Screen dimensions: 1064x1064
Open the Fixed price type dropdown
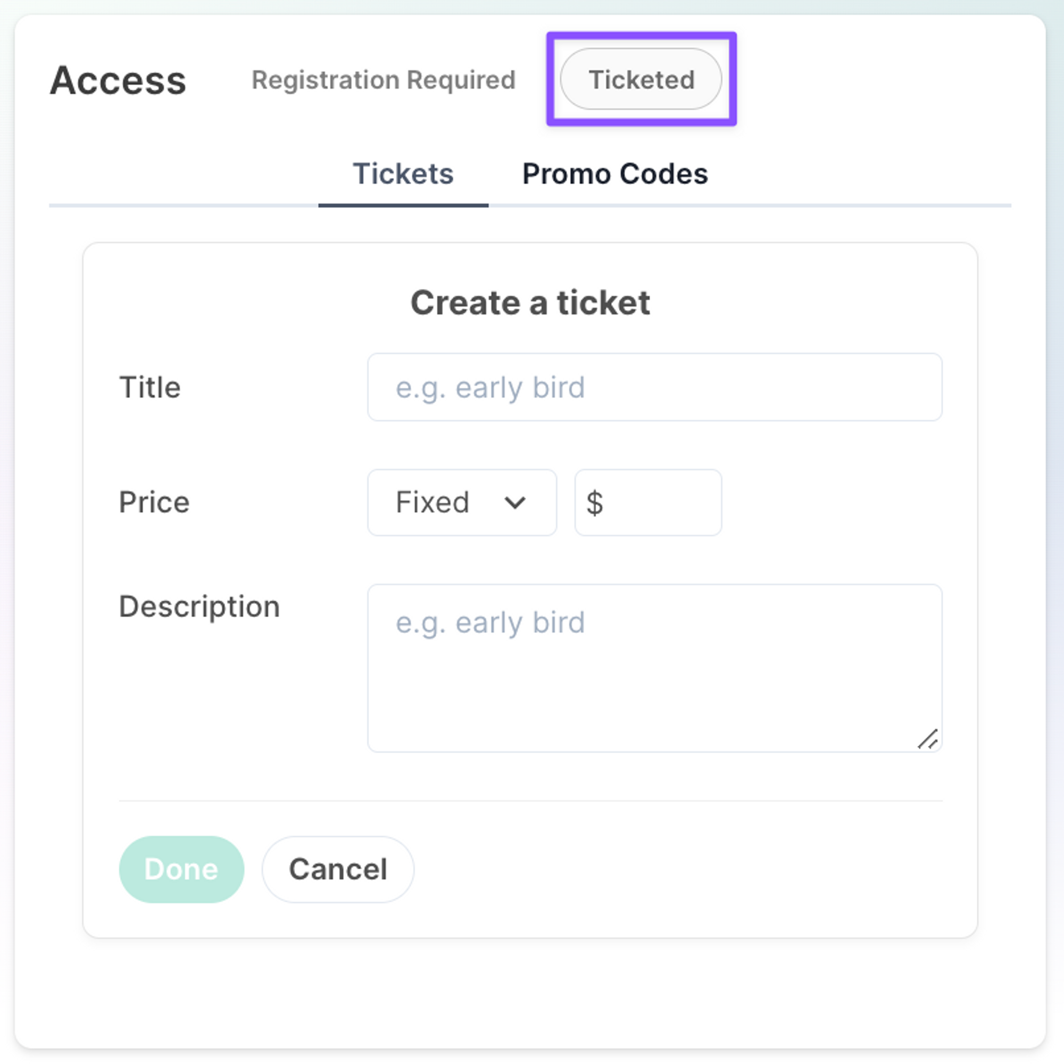tap(461, 502)
